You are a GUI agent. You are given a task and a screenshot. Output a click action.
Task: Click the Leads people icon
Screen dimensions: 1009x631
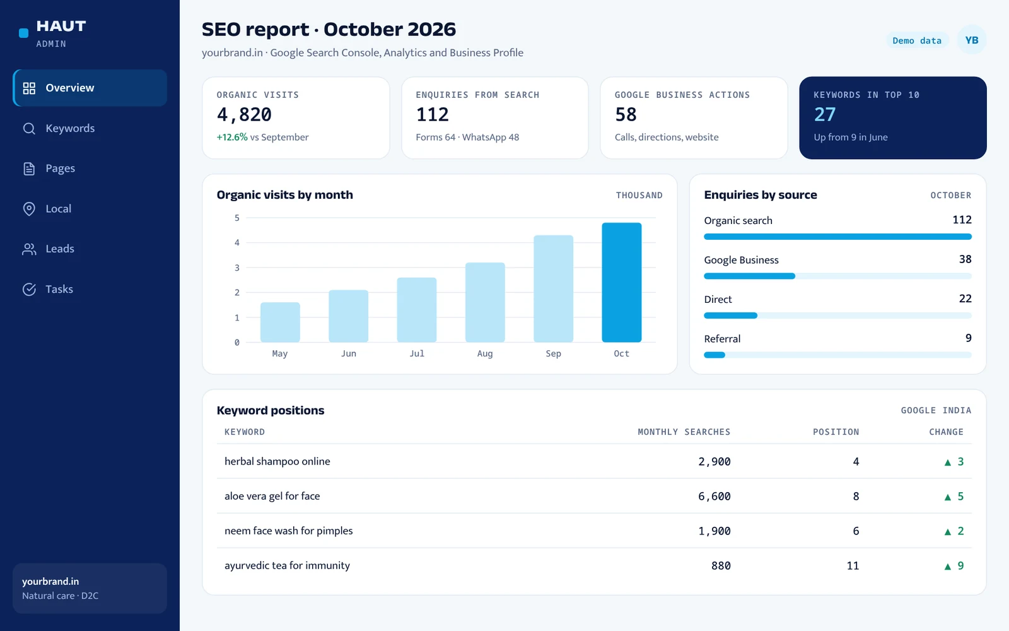pyautogui.click(x=29, y=249)
